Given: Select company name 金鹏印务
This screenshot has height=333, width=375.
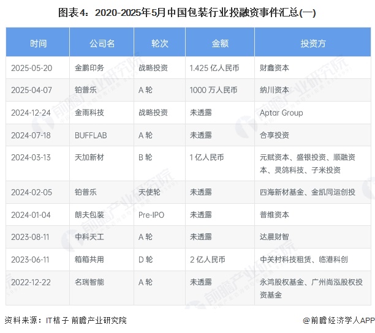Looking at the screenshot, I should 89,68.
